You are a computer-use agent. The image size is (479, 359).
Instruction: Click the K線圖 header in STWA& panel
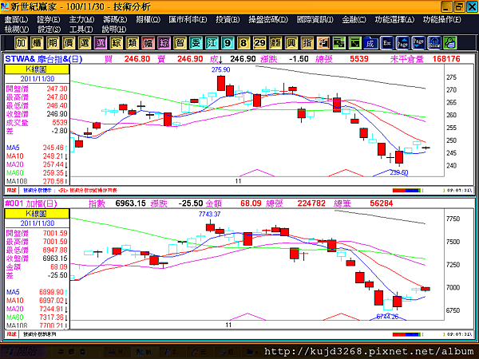coord(37,69)
